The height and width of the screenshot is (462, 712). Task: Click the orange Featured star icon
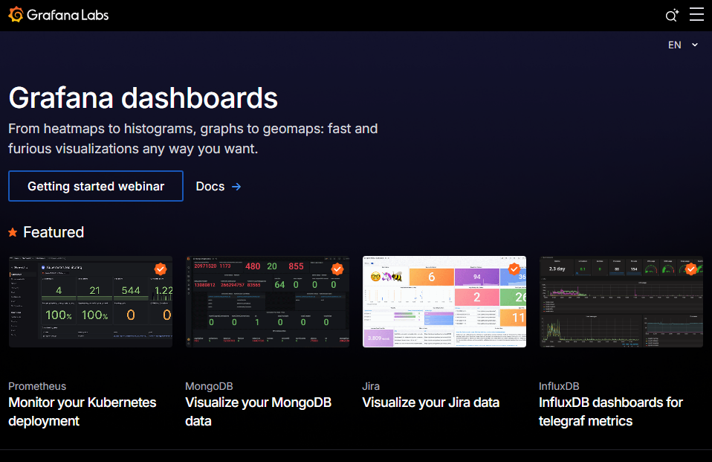click(x=13, y=232)
